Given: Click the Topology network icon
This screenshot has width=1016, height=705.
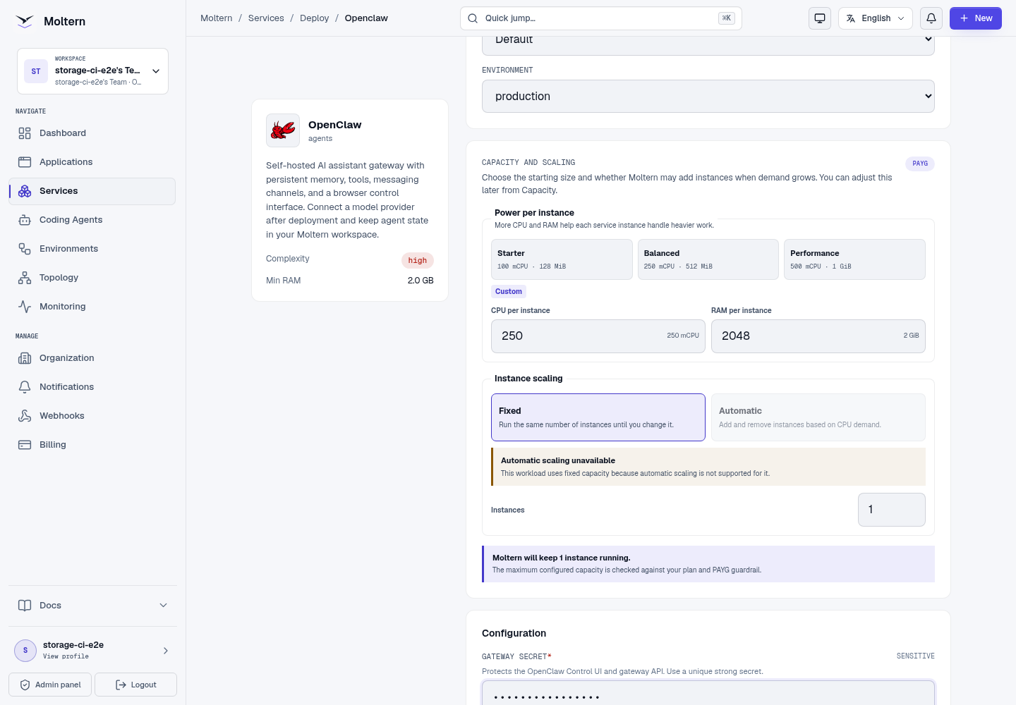Looking at the screenshot, I should point(25,278).
